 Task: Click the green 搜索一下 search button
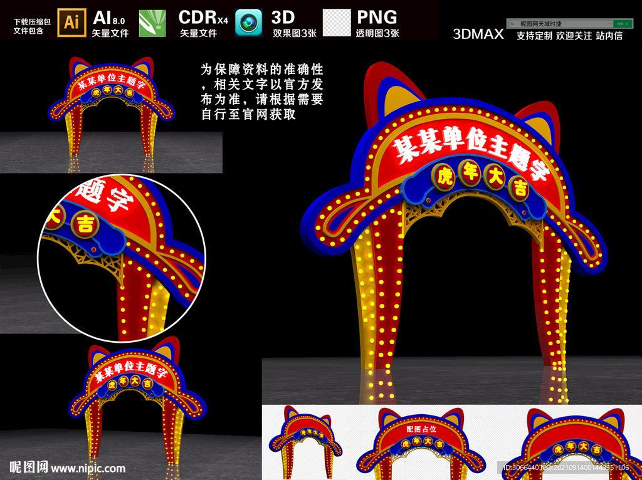click(623, 24)
